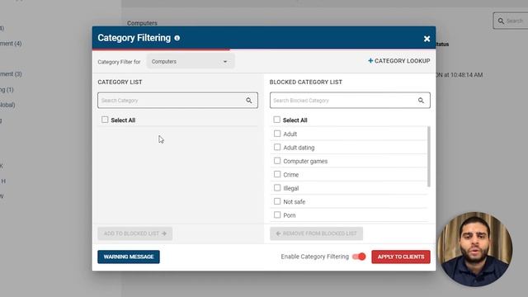Close the Category Filtering dialog

(x=427, y=39)
